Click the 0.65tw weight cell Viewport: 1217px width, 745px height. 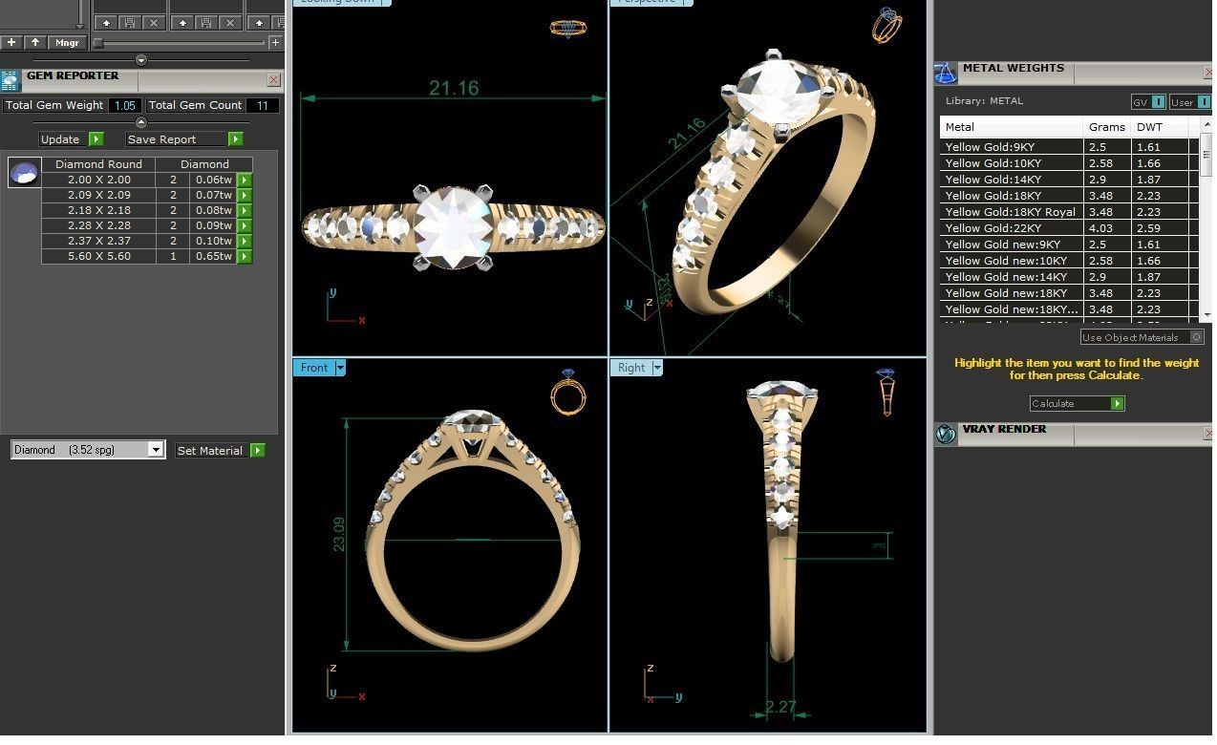pos(213,256)
